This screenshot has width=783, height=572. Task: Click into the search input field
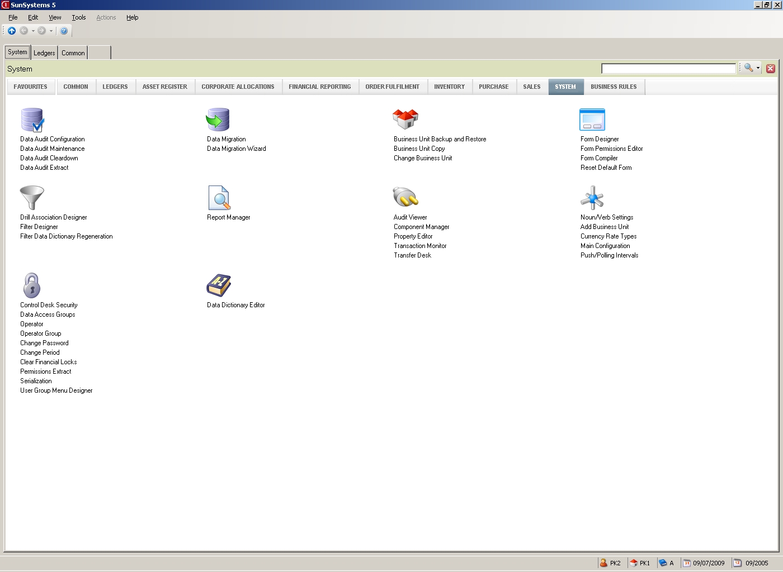coord(668,68)
